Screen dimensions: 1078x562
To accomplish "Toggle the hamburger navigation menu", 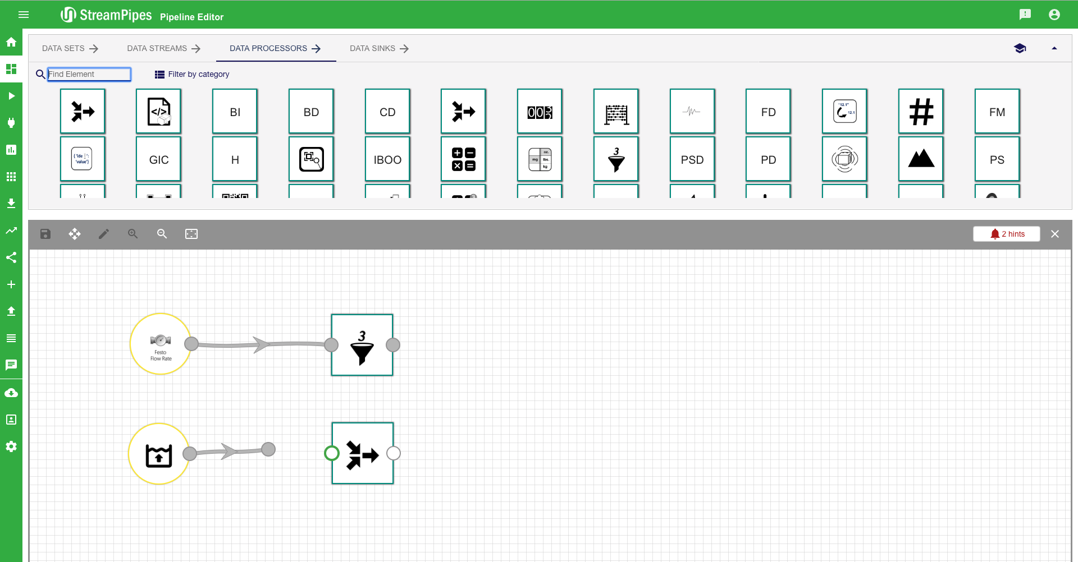I will [x=24, y=15].
